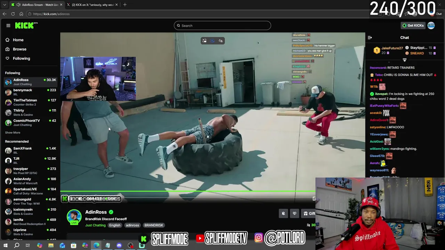
Task: Reload the page
Action: pos(13,14)
